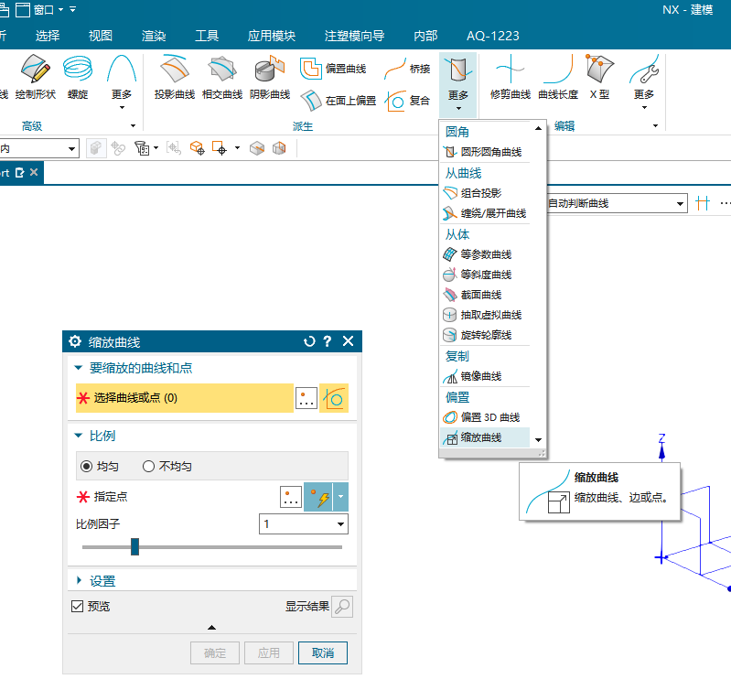Select the 绘制形状 draw shape tool
Screen dimensions: 731x690
(36, 77)
